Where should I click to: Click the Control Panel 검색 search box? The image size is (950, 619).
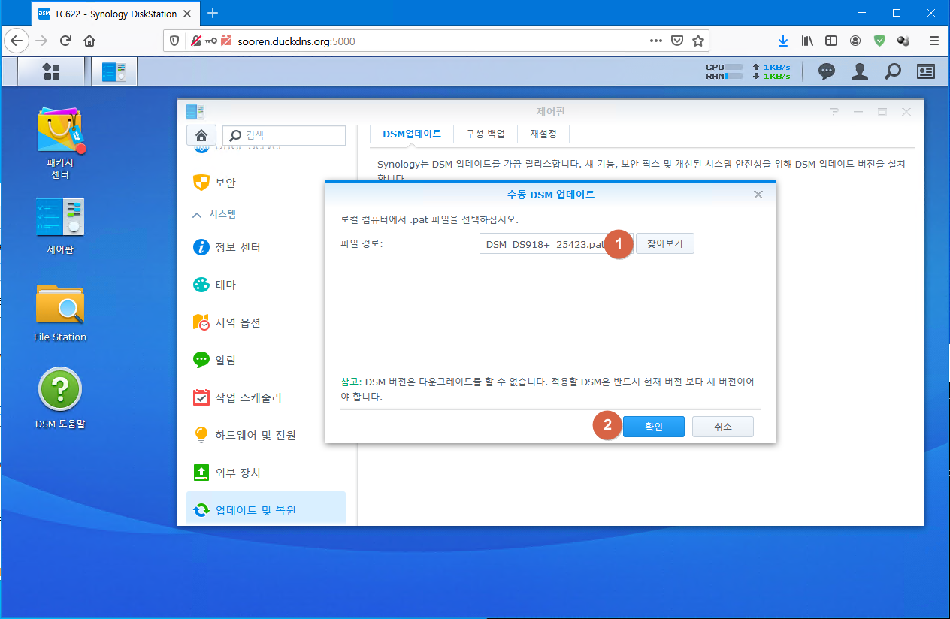[284, 135]
